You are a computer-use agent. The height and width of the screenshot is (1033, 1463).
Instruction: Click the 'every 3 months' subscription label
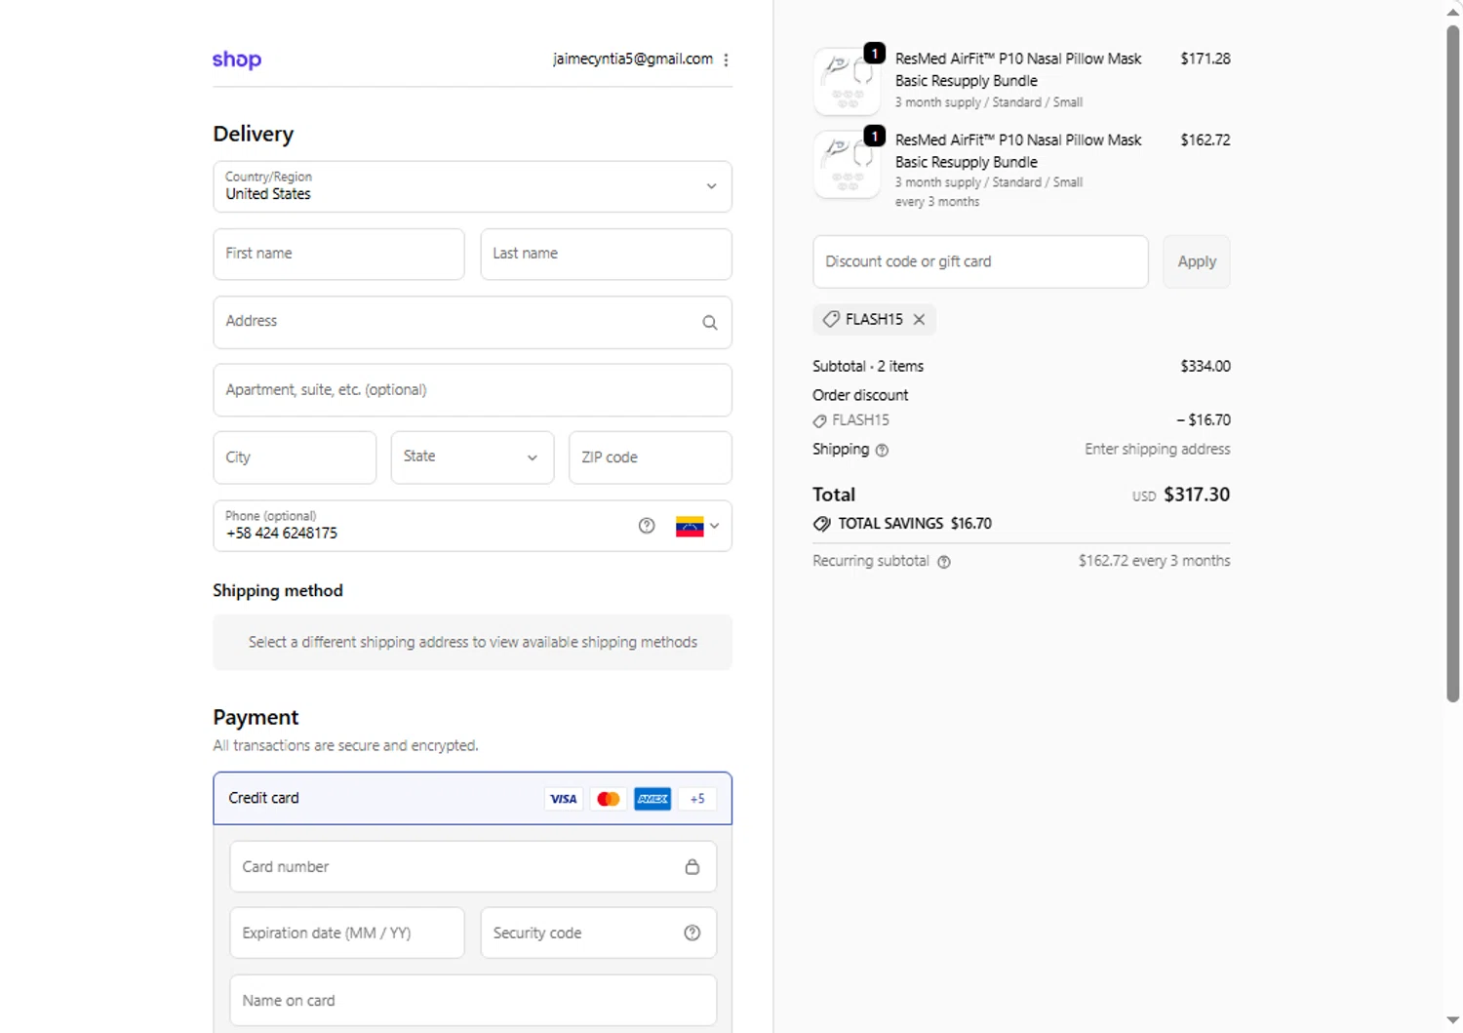(937, 202)
